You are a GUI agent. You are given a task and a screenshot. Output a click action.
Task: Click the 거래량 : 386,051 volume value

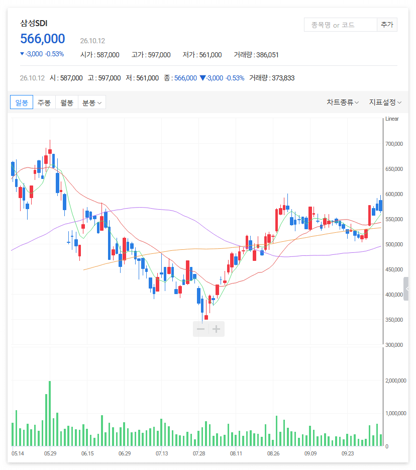[256, 55]
